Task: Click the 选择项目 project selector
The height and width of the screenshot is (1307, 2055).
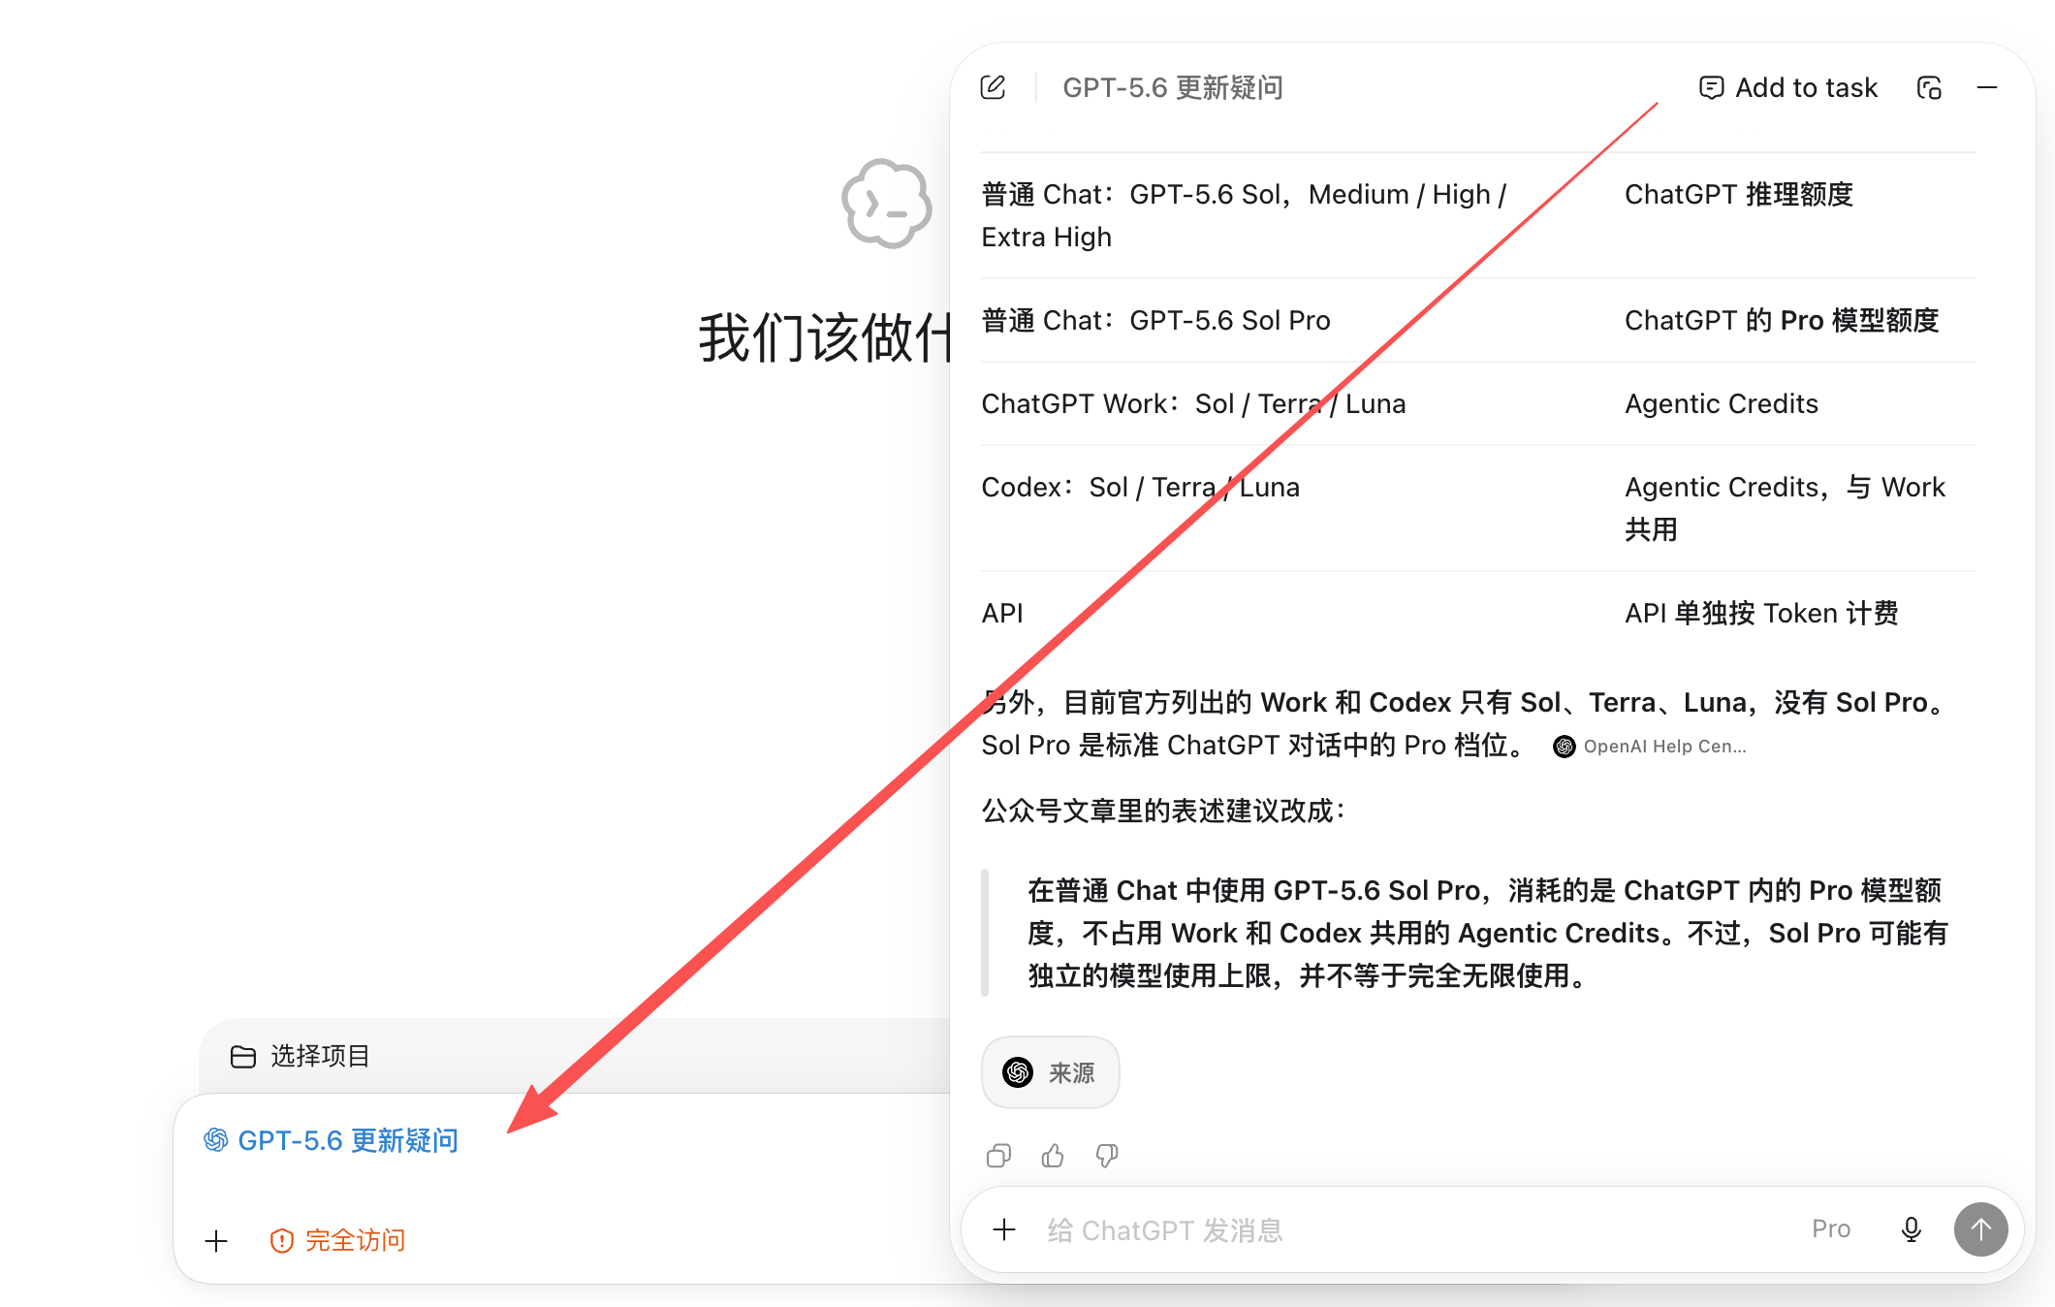Action: (x=300, y=1056)
